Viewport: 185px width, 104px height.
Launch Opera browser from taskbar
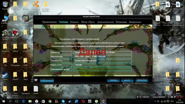click(83, 101)
